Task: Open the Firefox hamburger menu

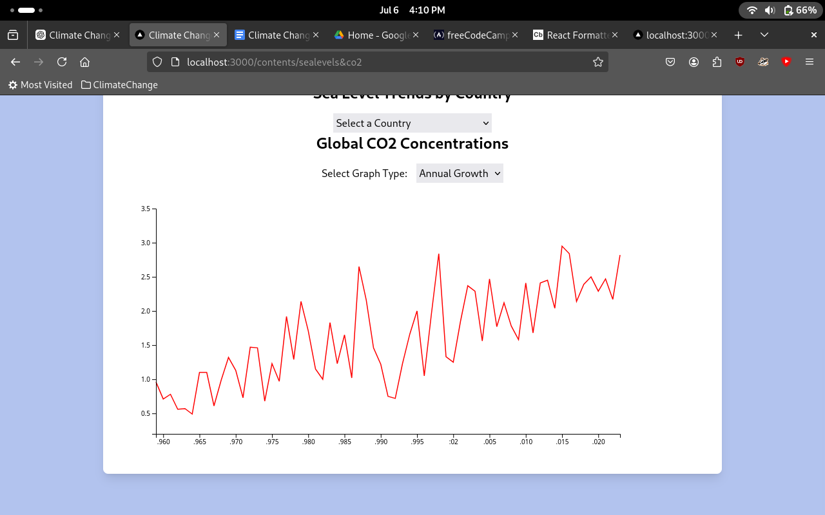Action: coord(810,62)
